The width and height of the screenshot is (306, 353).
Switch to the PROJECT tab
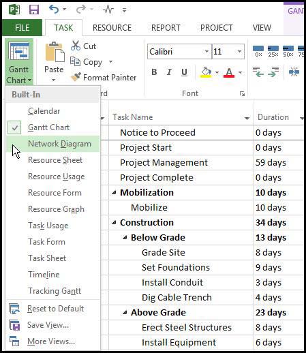[217, 28]
